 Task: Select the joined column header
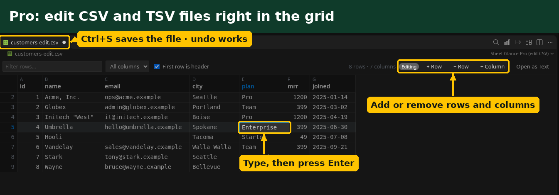pos(332,83)
